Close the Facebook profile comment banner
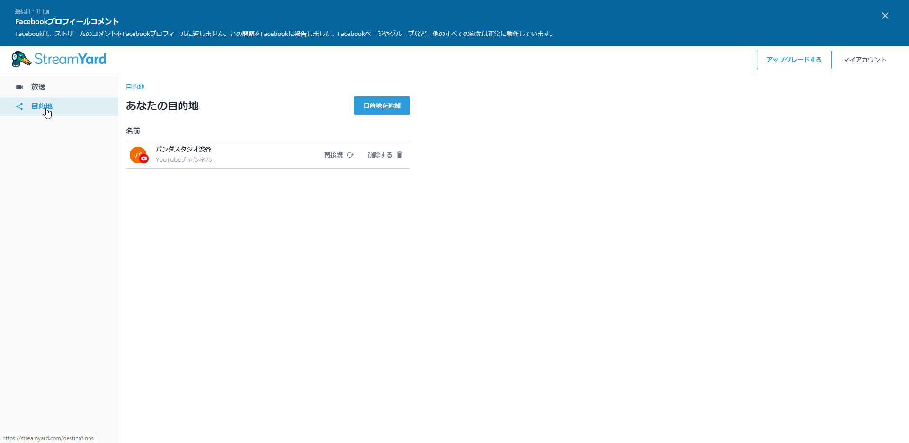 (x=885, y=16)
